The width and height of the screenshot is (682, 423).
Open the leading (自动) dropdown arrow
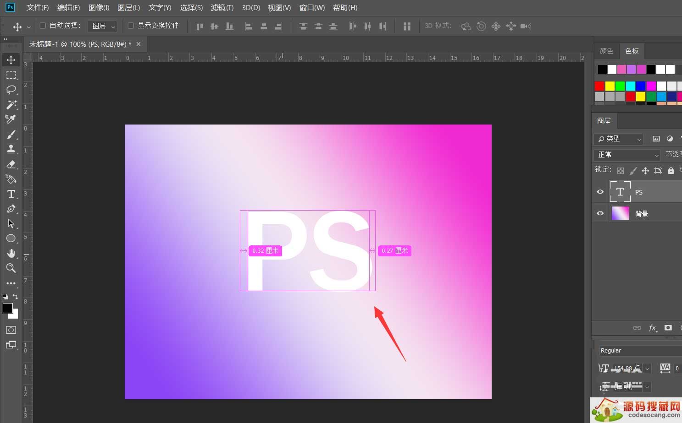[x=647, y=387]
